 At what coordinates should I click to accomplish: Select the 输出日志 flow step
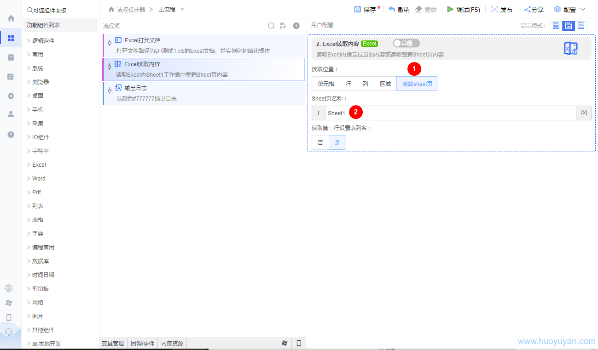[203, 93]
